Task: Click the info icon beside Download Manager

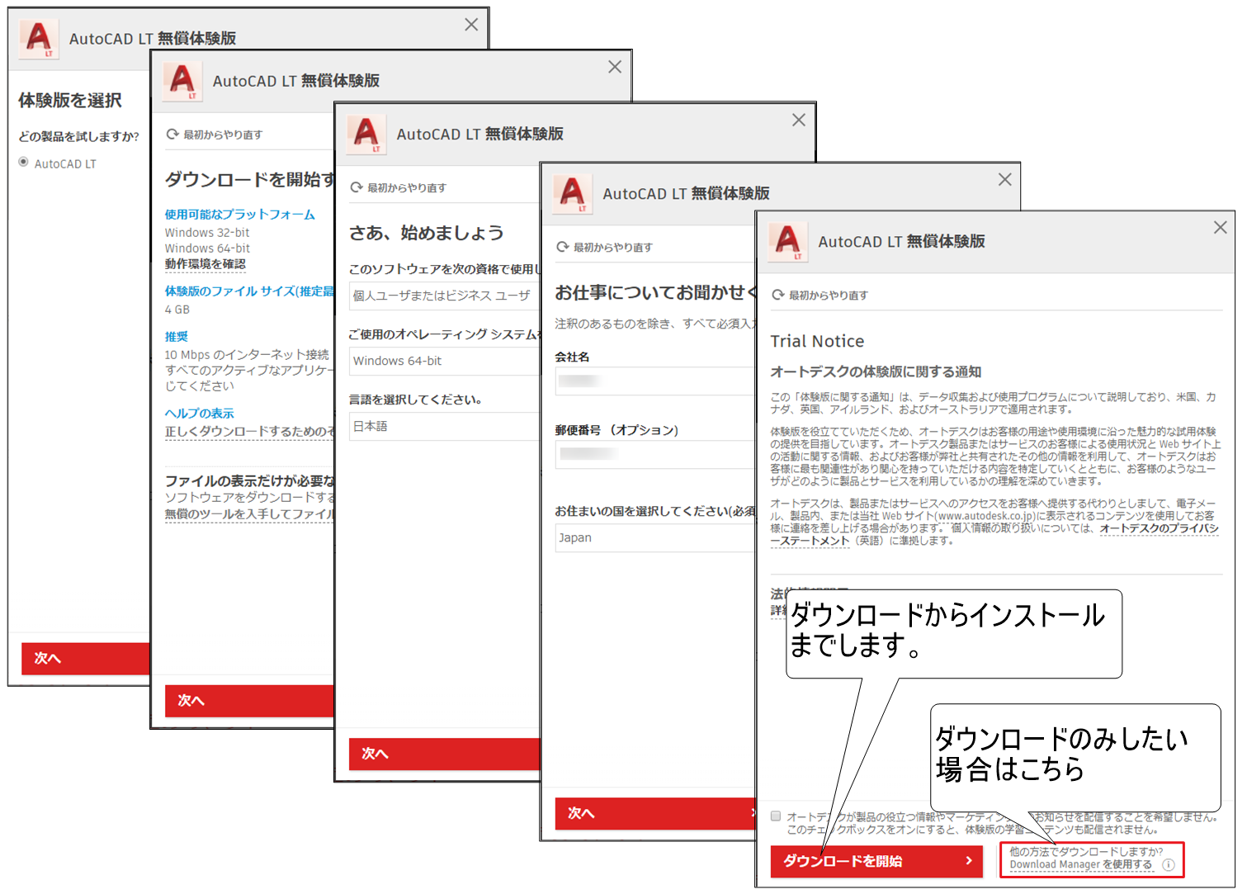Action: tap(1168, 865)
